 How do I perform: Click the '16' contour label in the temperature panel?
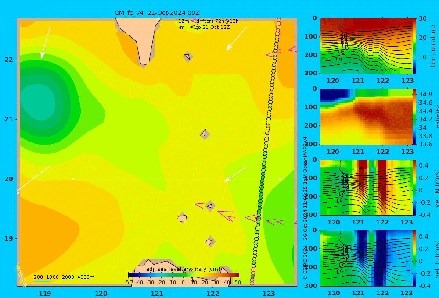click(x=341, y=52)
